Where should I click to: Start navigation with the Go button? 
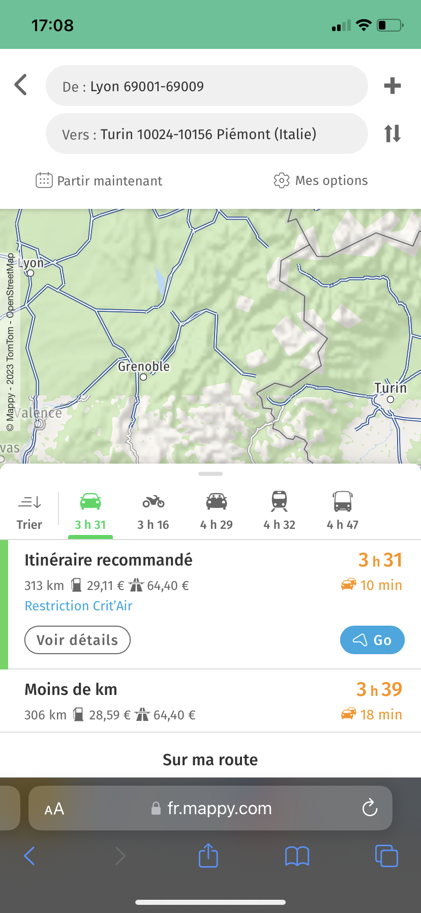click(x=372, y=640)
